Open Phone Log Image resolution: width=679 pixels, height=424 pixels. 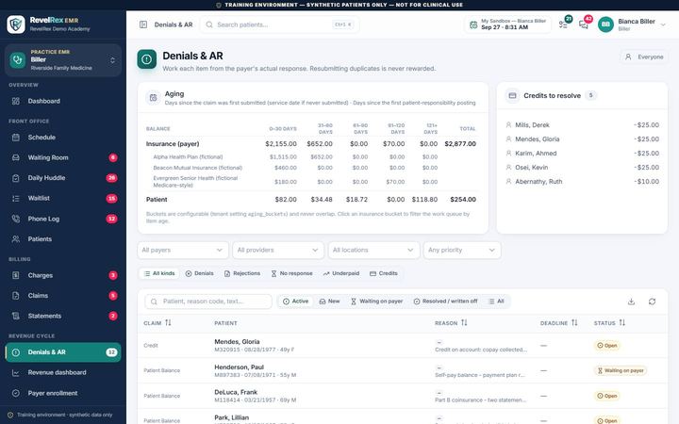tap(63, 219)
